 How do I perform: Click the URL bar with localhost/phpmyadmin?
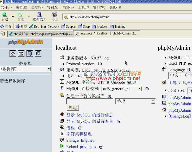pyautogui.click(x=127, y=17)
